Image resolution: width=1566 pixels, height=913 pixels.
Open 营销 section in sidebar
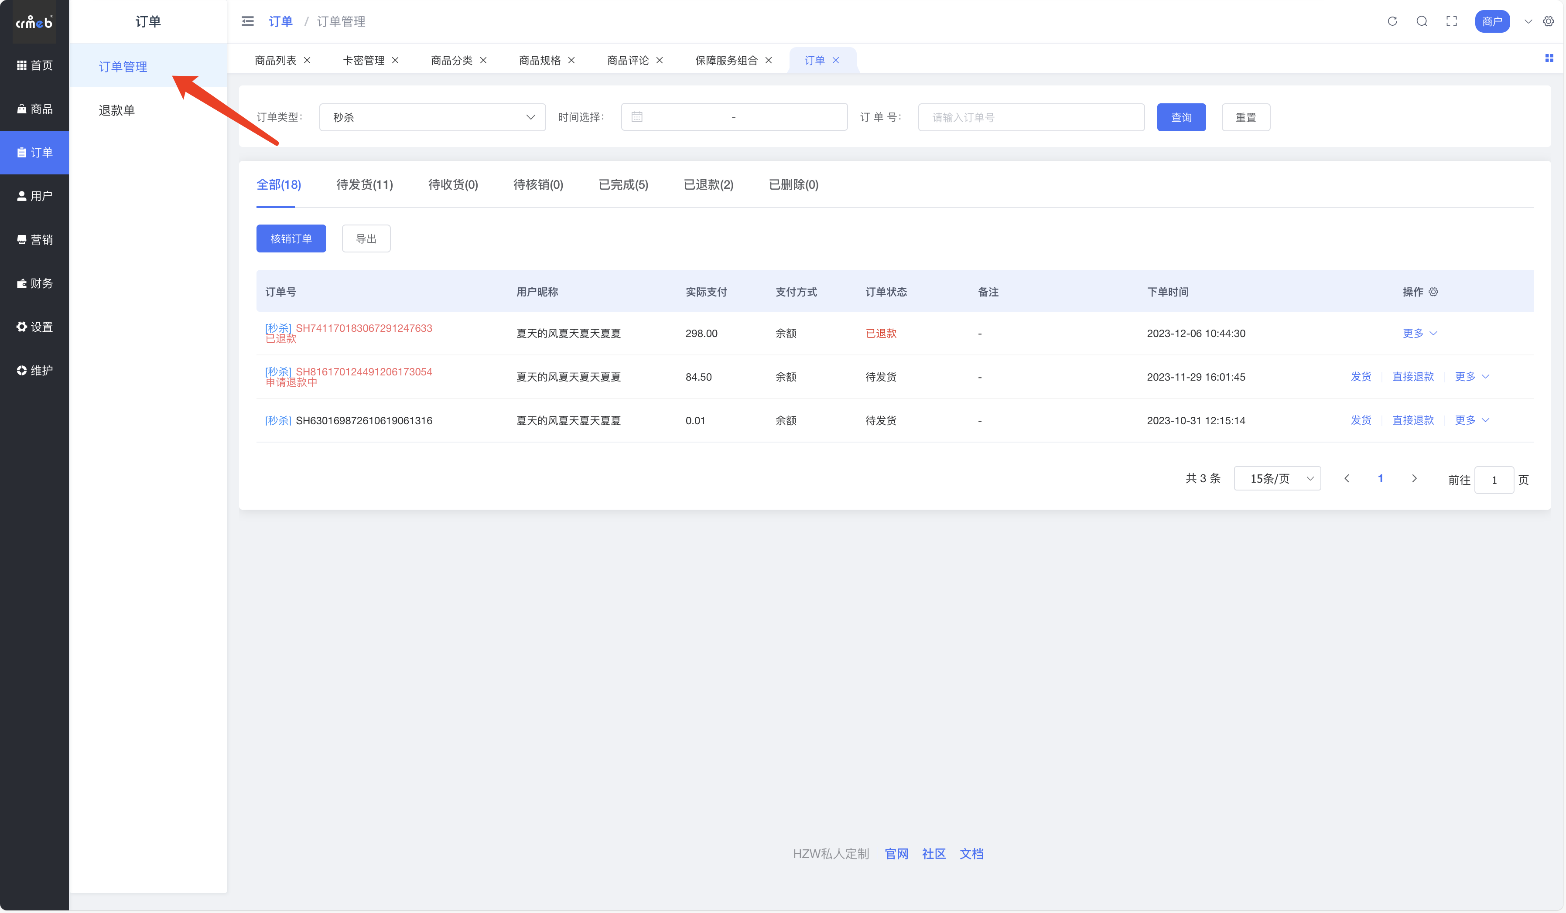tap(34, 239)
